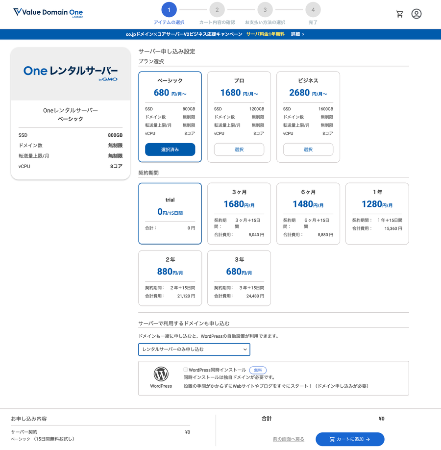
Task: Click the プラン選択 section heading
Action: (151, 61)
